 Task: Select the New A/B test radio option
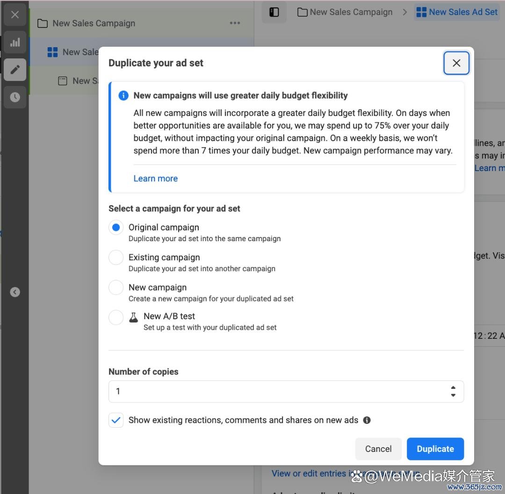click(116, 317)
